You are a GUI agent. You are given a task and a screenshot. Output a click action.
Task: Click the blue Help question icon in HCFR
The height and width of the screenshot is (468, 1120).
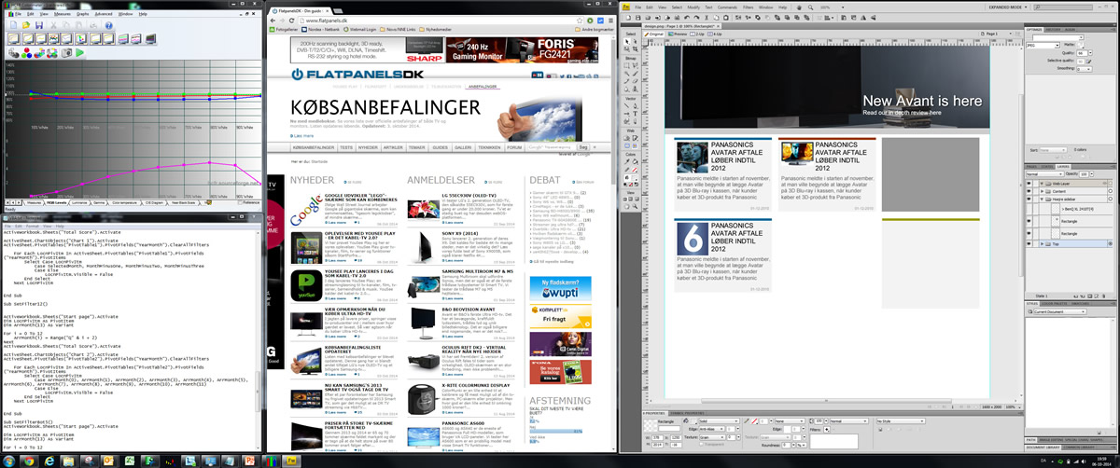pos(109,25)
